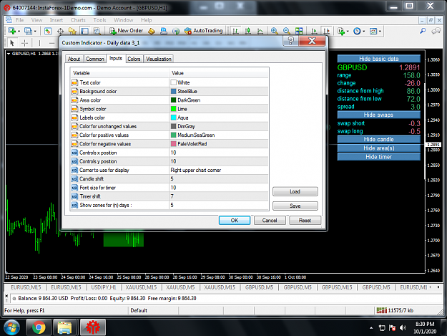Screen dimensions: 447x336
Task: Click the Cancel button
Action: [x=270, y=220]
